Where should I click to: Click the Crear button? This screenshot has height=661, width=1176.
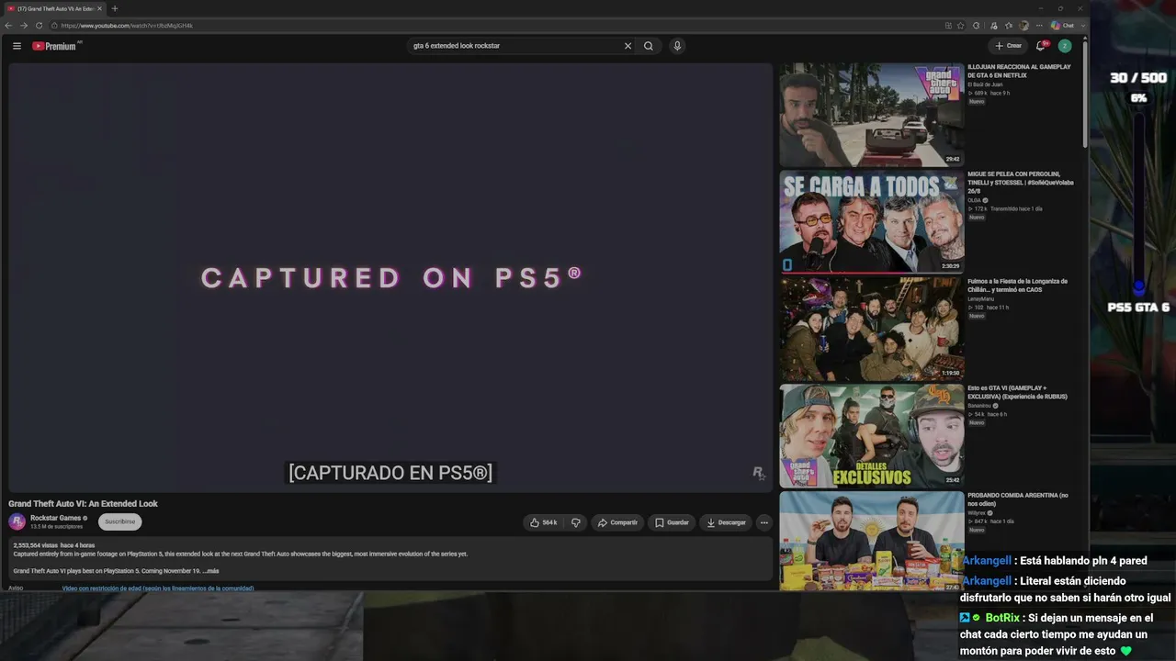[1008, 46]
